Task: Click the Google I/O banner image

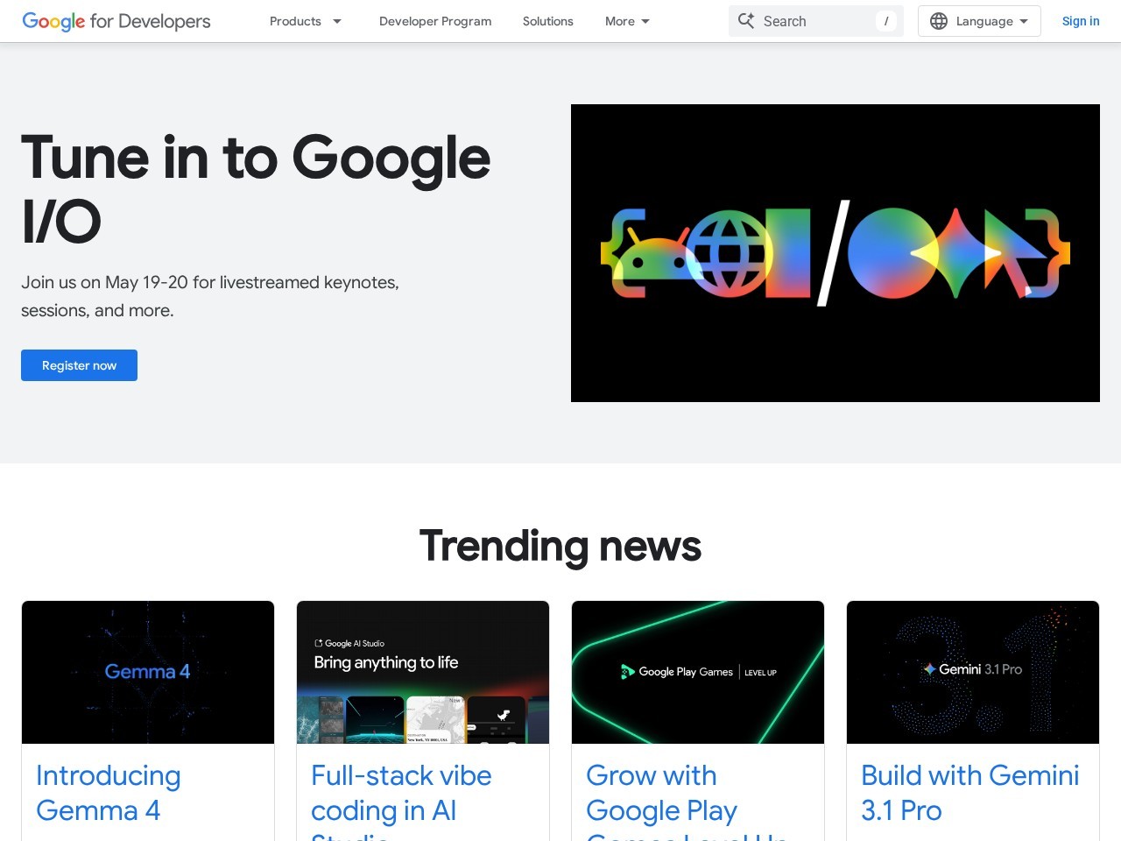Action: pos(835,253)
